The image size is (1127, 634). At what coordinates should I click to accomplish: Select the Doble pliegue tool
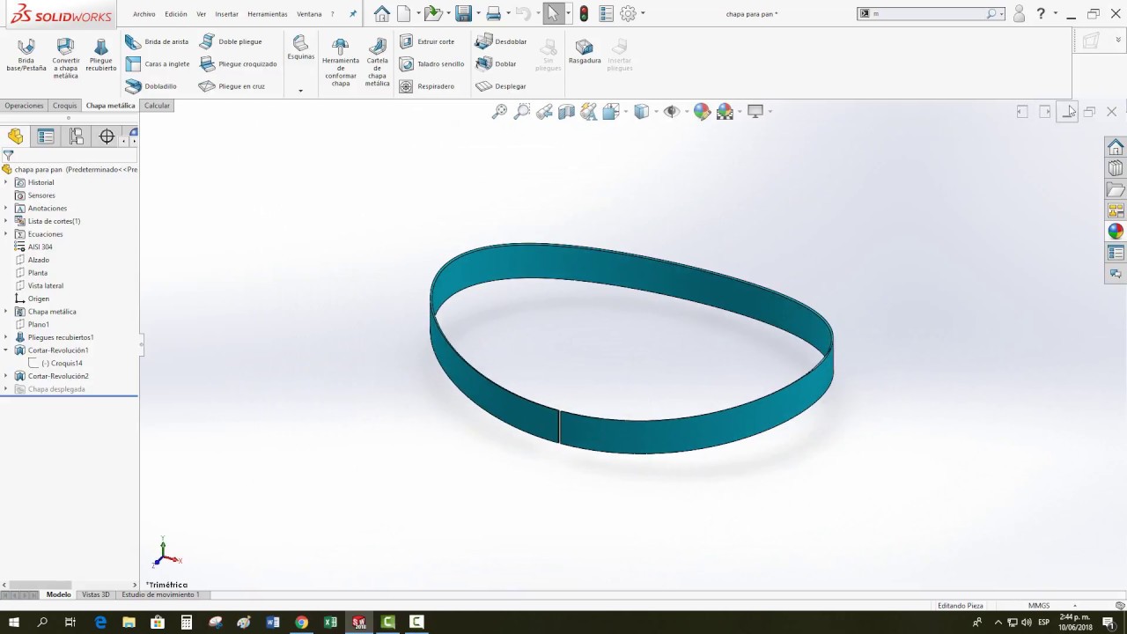(x=231, y=41)
